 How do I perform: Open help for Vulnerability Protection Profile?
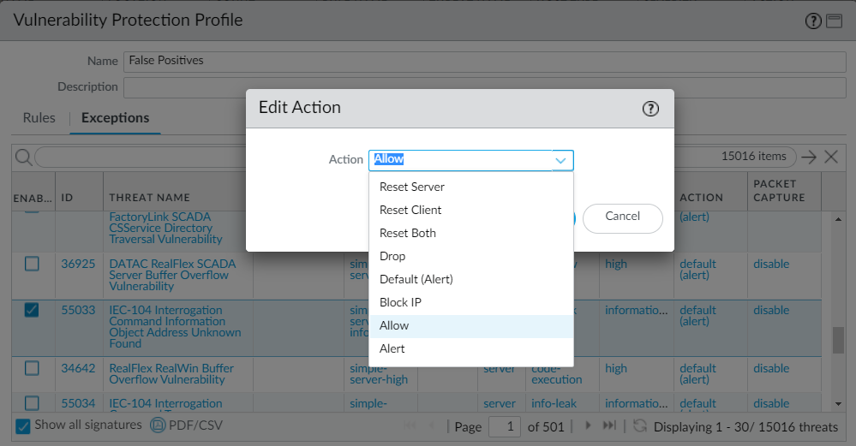coord(813,21)
